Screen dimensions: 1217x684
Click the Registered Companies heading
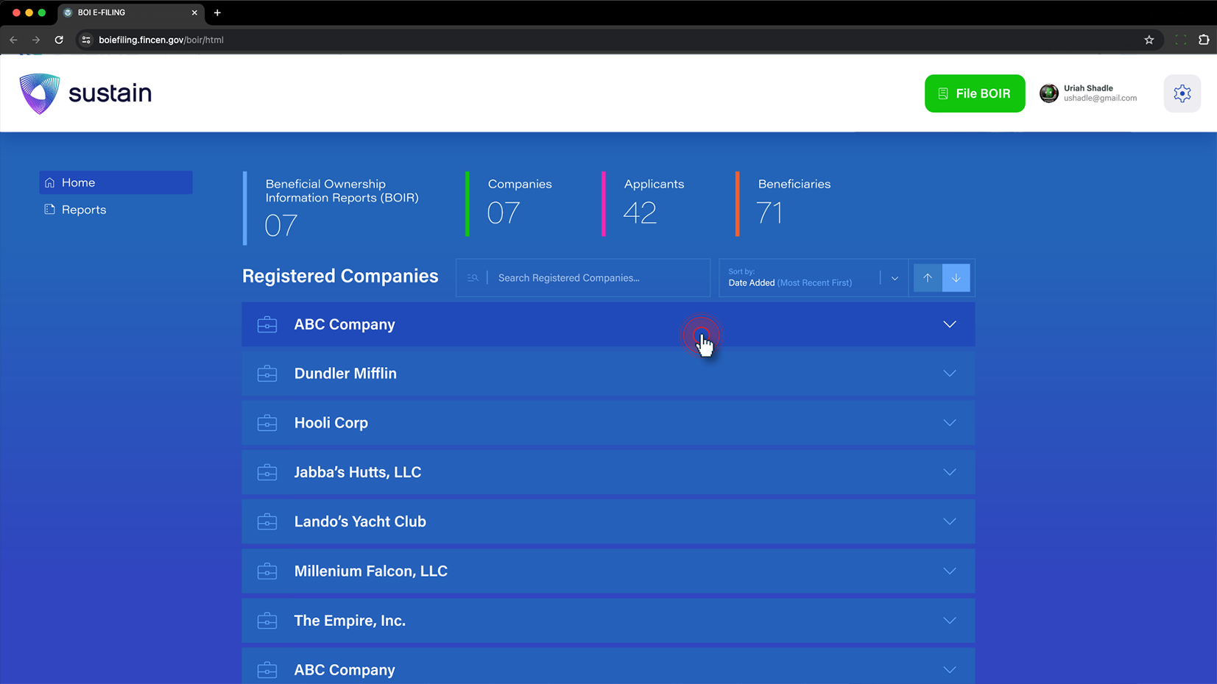[340, 276]
